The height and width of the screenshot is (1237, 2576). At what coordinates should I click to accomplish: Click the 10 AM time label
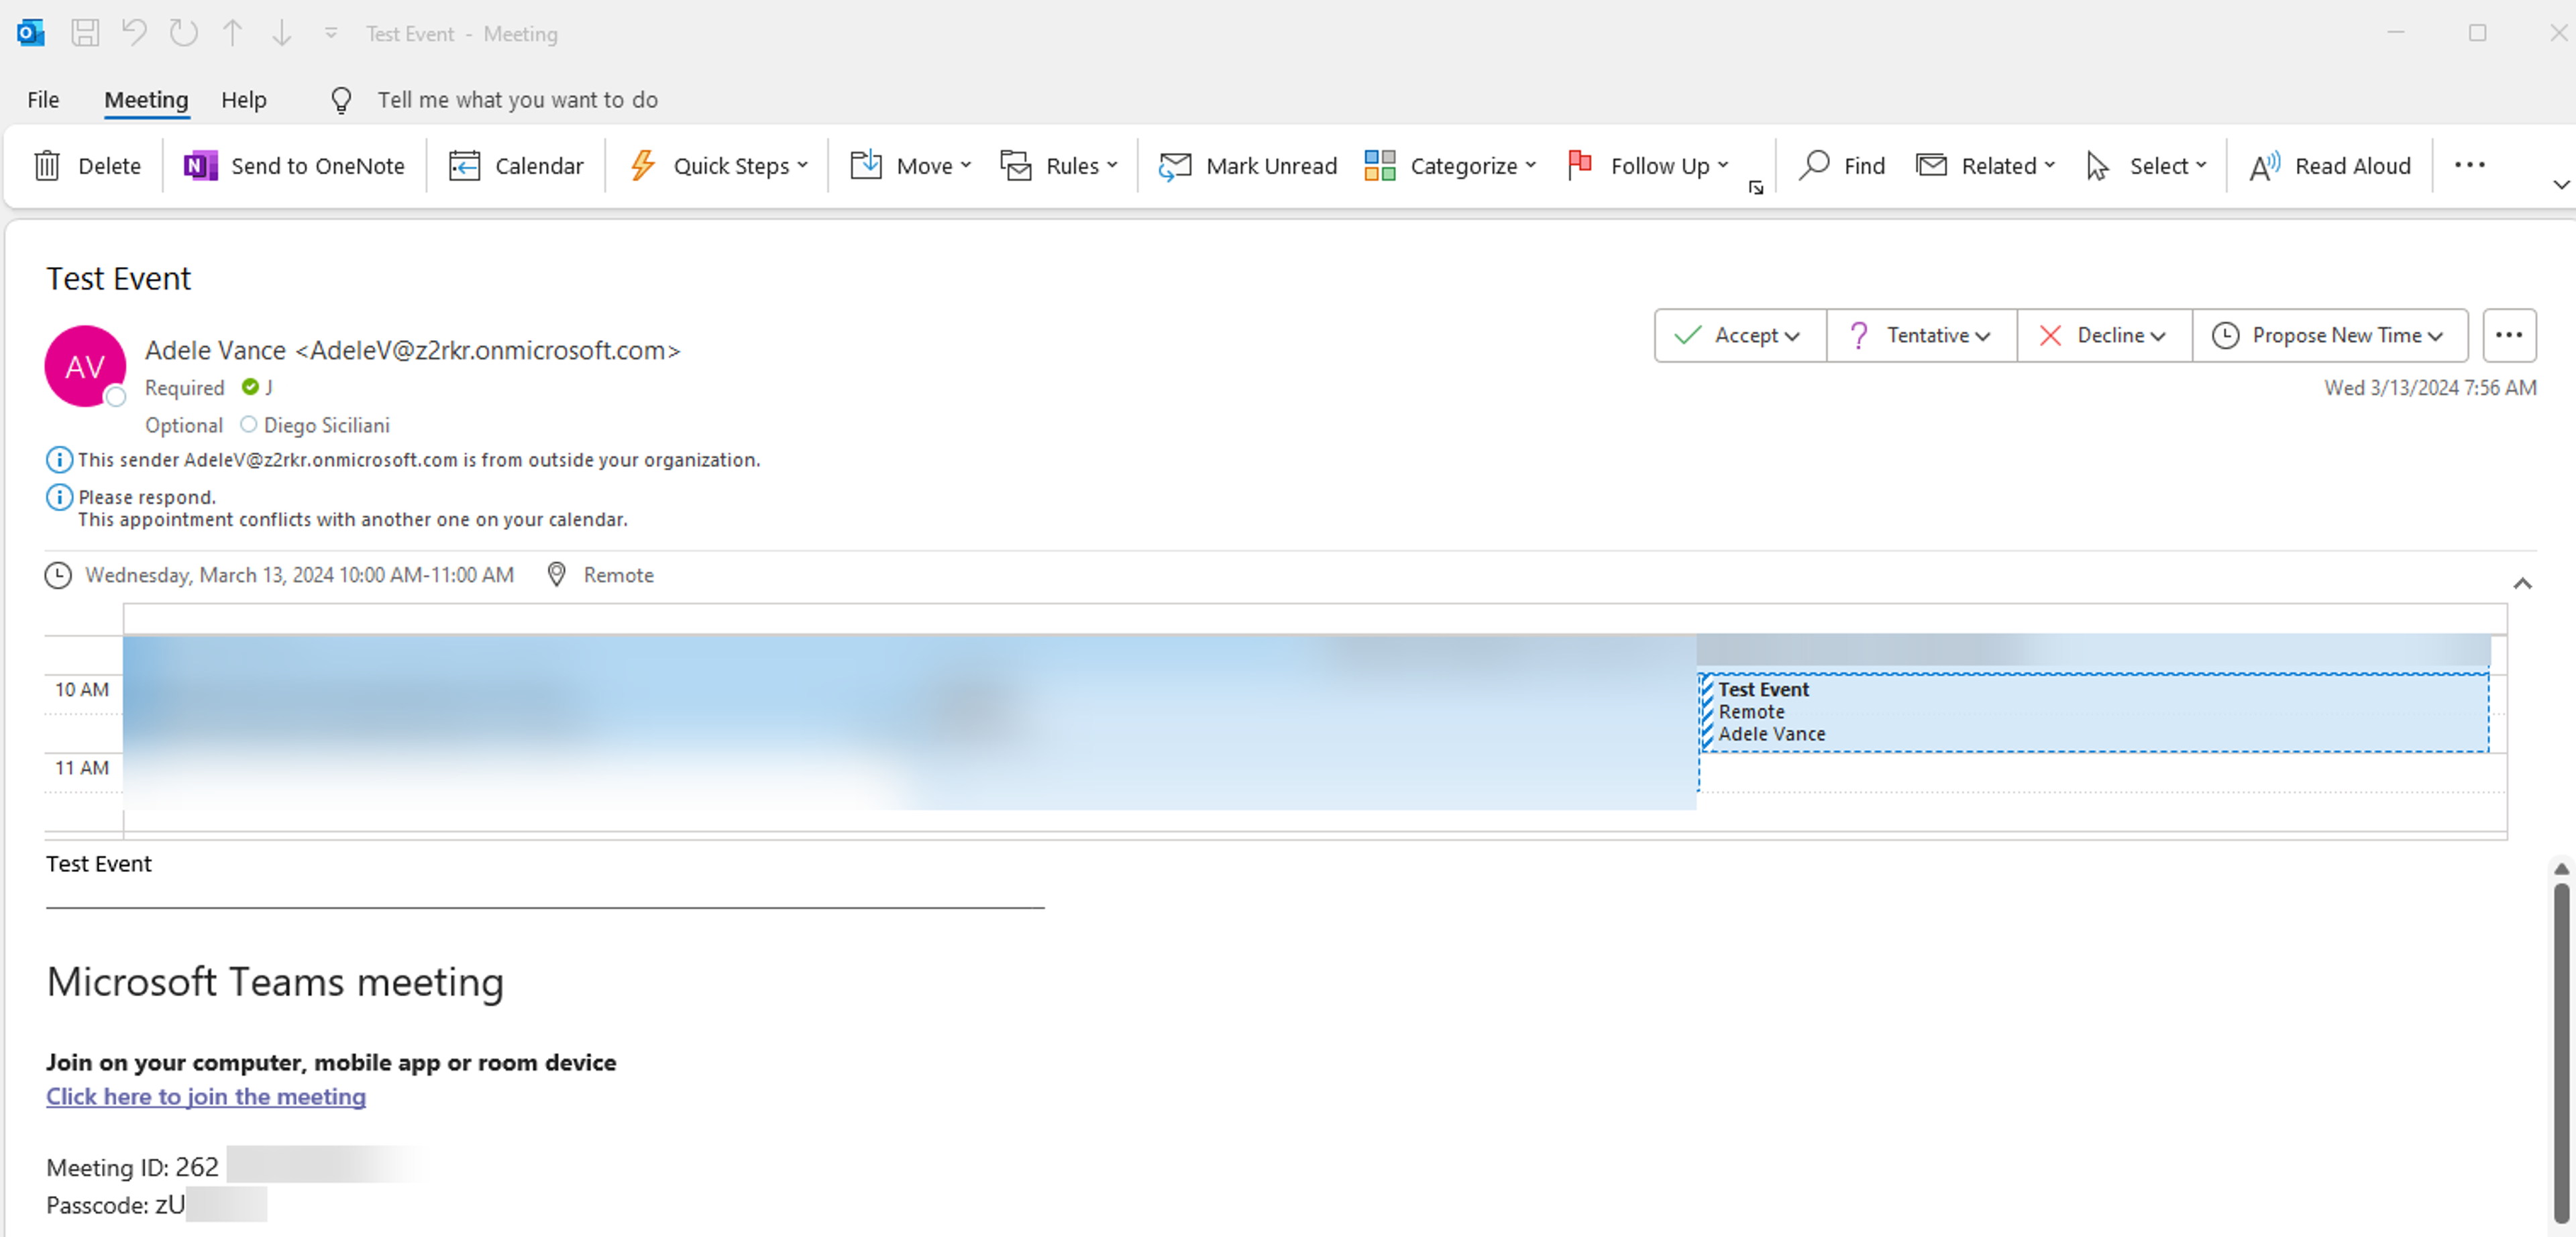tap(82, 690)
